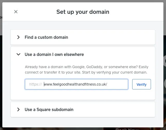Click the upper partially hidden circle at right edge
Screen dimensions: 166x130
pyautogui.click(x=165, y=61)
